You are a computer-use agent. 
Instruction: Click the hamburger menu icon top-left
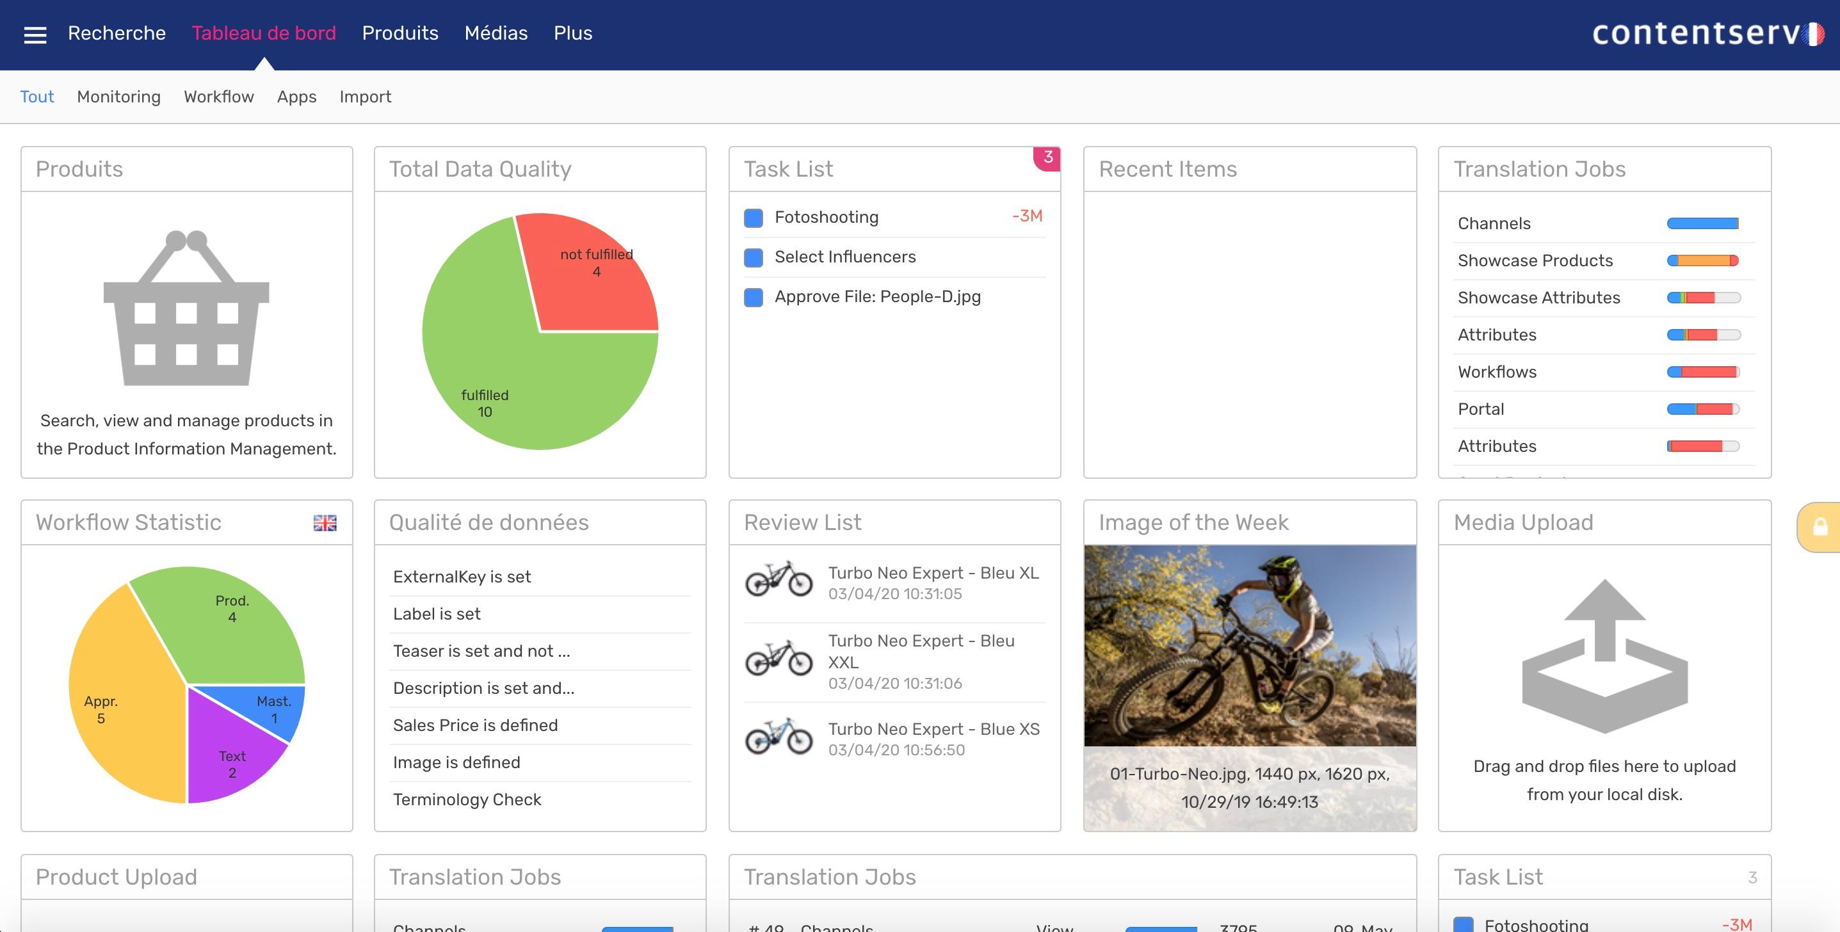[x=33, y=33]
